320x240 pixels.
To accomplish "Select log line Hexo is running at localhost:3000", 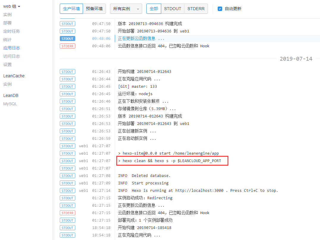I will pyautogui.click(x=198, y=190).
